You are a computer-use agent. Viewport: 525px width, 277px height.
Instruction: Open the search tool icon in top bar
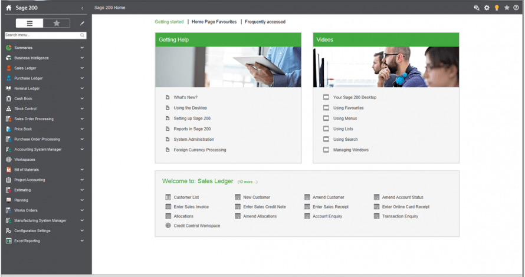pos(477,8)
